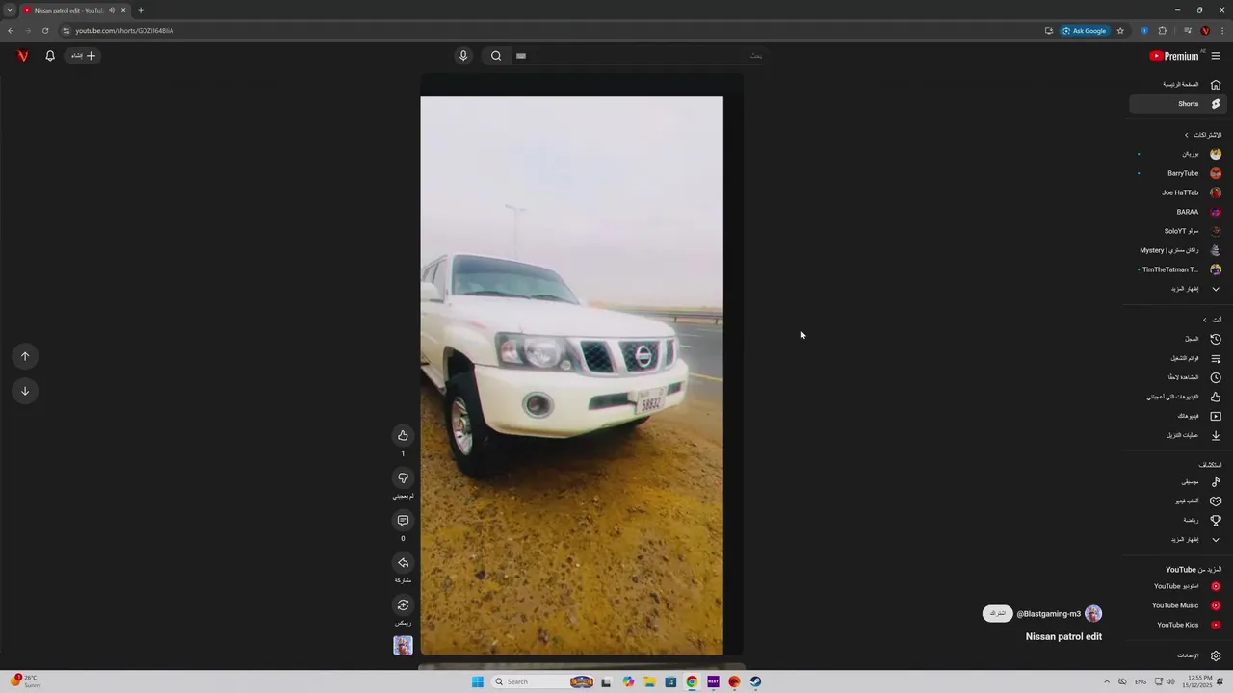Reload the page
The image size is (1233, 693).
pos(44,30)
